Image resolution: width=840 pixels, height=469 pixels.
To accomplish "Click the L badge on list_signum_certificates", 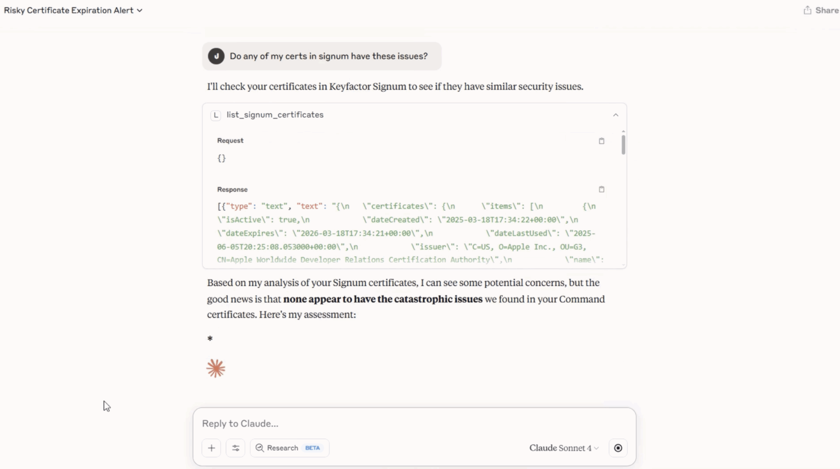I will (x=216, y=115).
